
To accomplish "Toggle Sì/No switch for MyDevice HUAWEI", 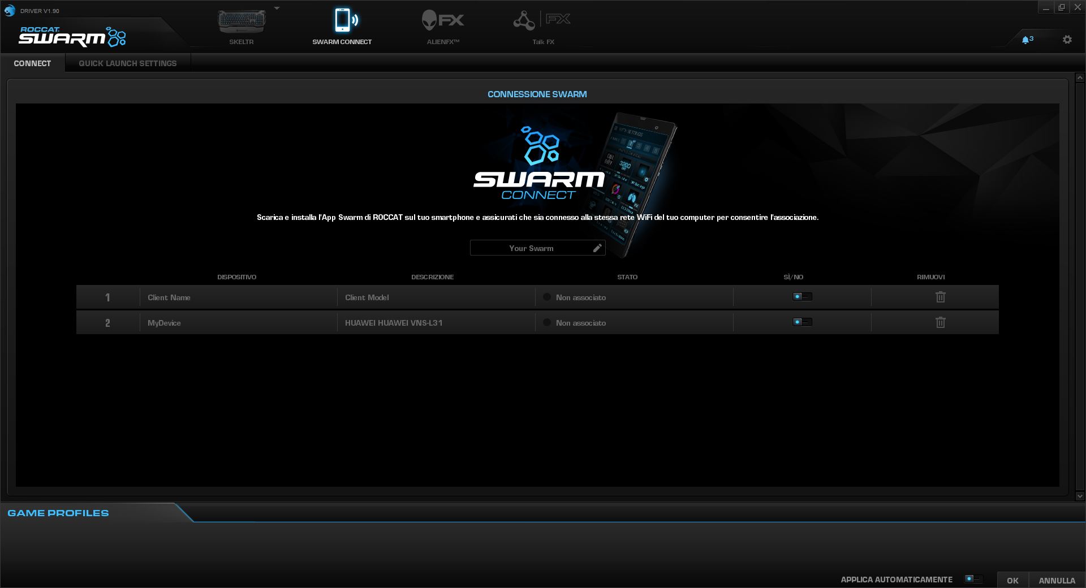I will pos(802,322).
